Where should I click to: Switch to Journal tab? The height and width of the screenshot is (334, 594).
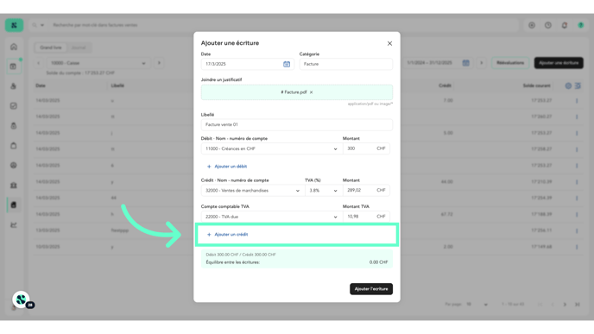pos(79,47)
